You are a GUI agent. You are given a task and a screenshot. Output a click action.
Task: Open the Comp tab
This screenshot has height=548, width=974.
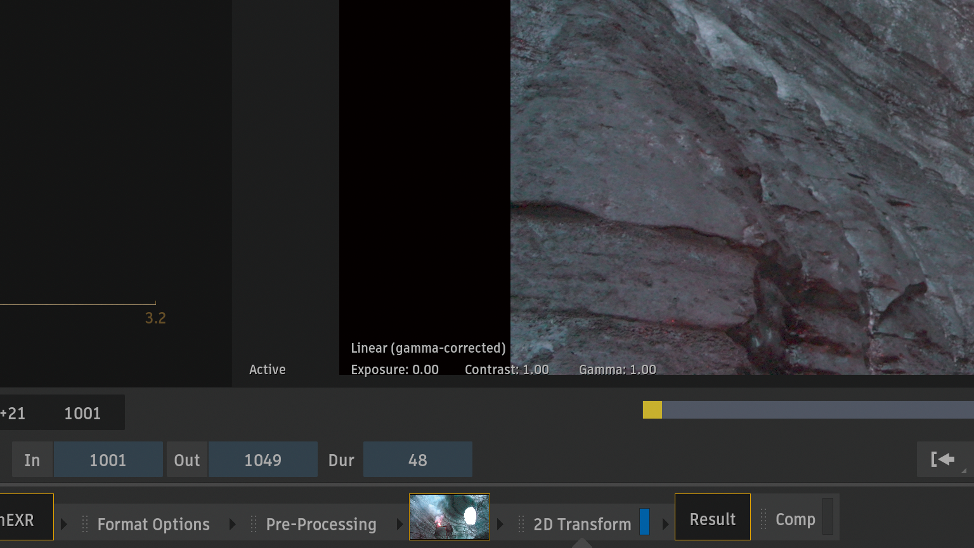[x=795, y=519]
